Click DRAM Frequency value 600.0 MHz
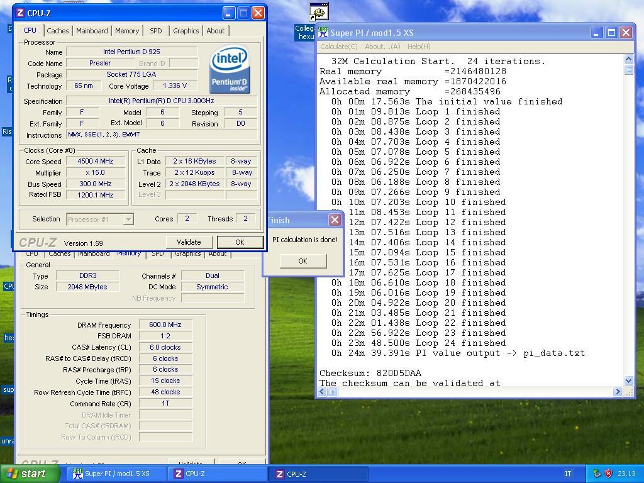This screenshot has height=483, width=644. click(165, 325)
